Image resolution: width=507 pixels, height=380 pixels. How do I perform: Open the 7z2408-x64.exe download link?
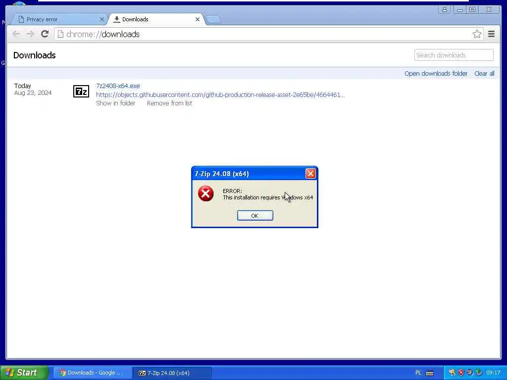pos(118,86)
